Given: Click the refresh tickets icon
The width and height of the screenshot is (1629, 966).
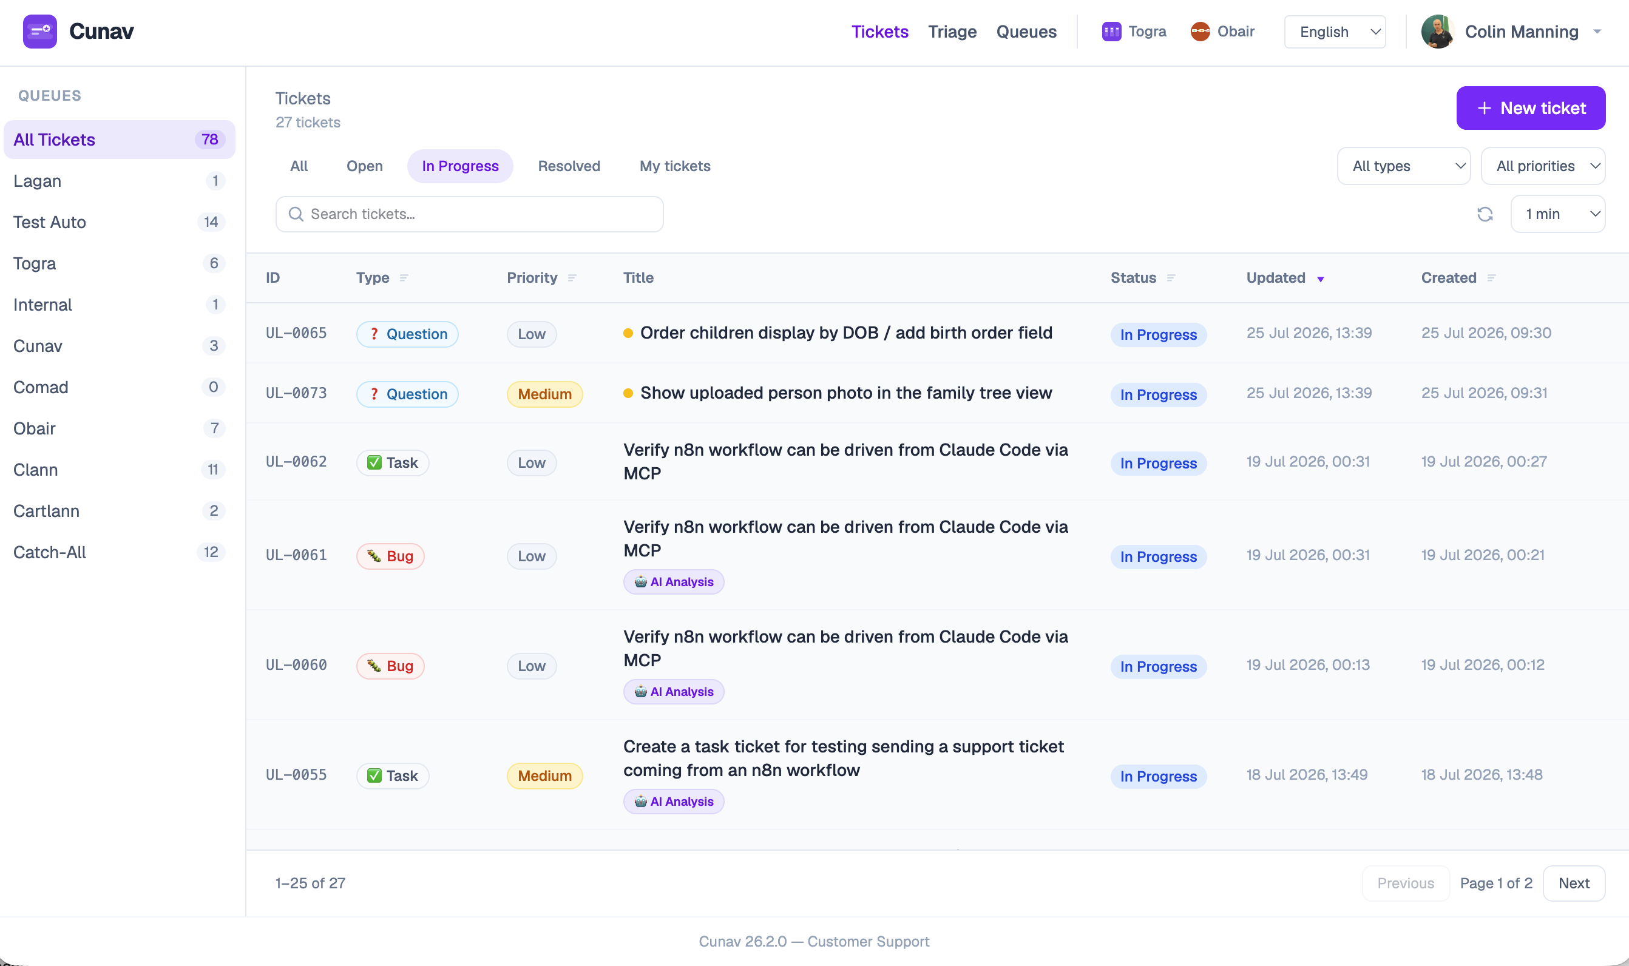Looking at the screenshot, I should [x=1485, y=214].
